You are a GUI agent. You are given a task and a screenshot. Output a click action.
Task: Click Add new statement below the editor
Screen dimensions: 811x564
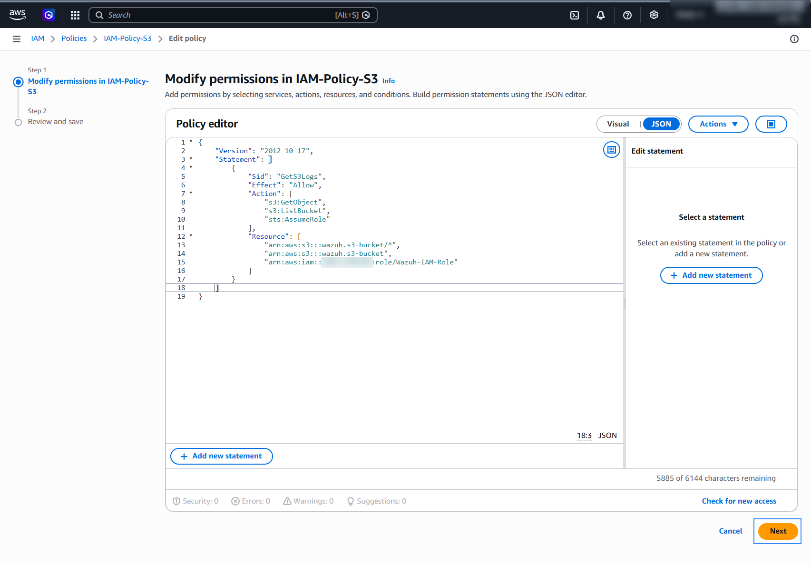222,456
